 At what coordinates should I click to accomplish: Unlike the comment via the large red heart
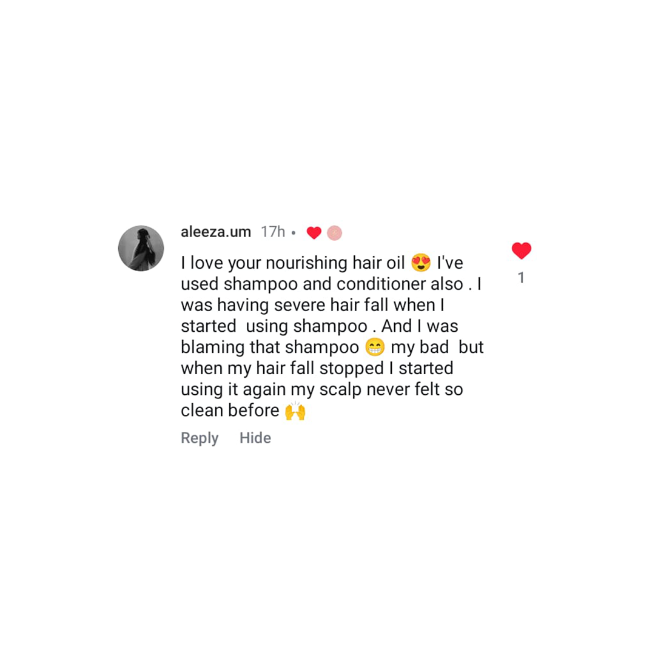click(x=521, y=250)
